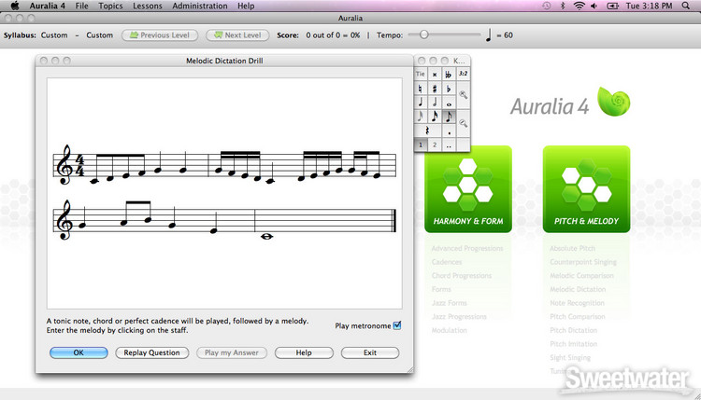
Task: Open the Lessons menu
Action: [147, 6]
